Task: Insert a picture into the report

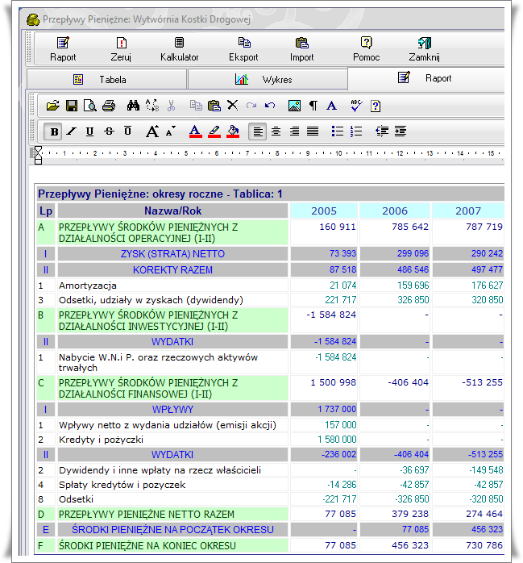Action: [294, 106]
